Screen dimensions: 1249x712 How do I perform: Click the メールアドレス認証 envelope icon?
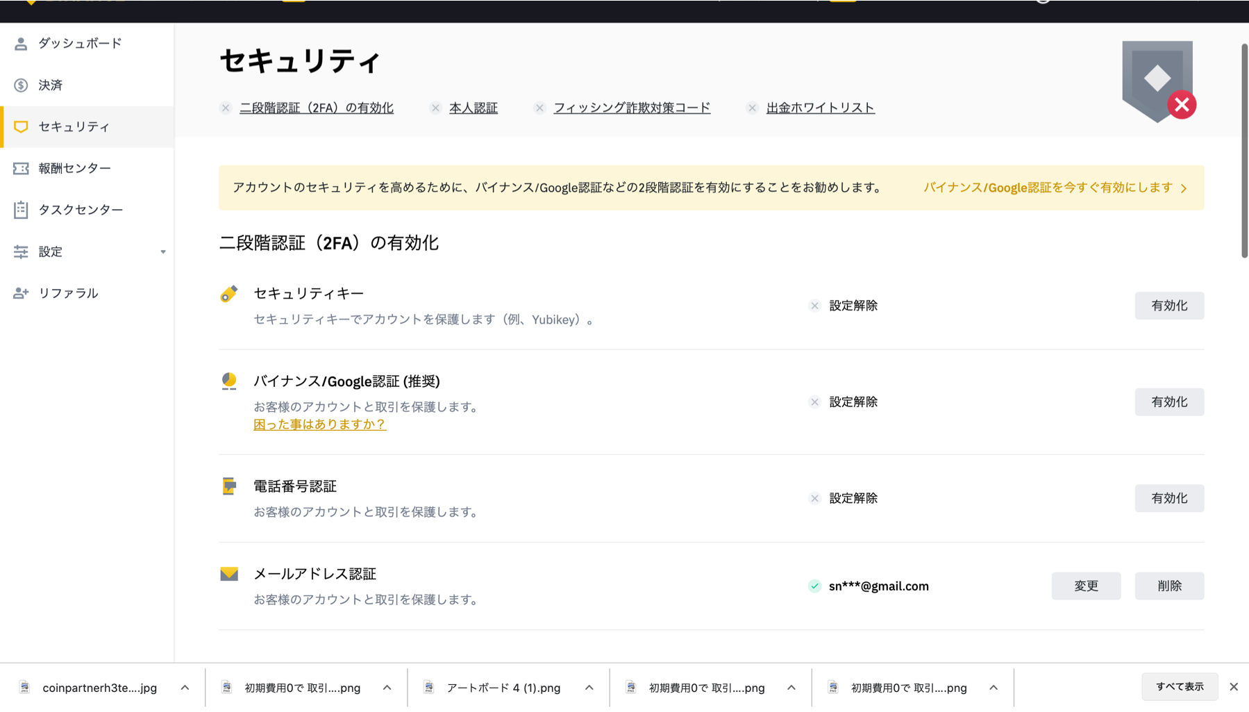click(x=229, y=574)
